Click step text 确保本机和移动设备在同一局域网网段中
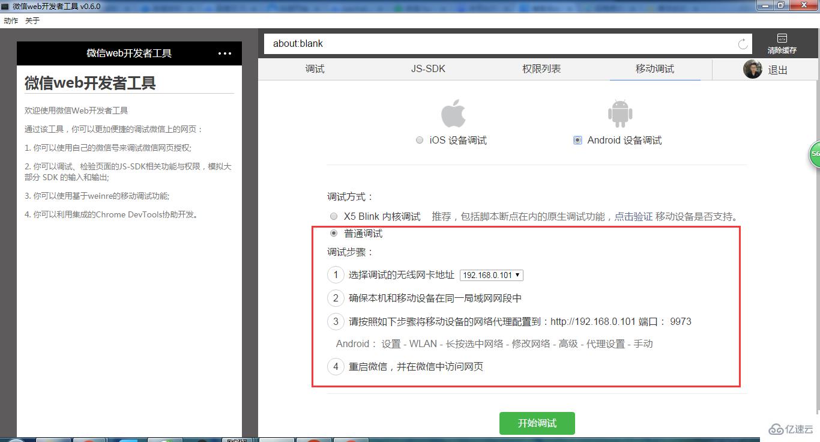Screen dimensions: 820x442 click(435, 298)
